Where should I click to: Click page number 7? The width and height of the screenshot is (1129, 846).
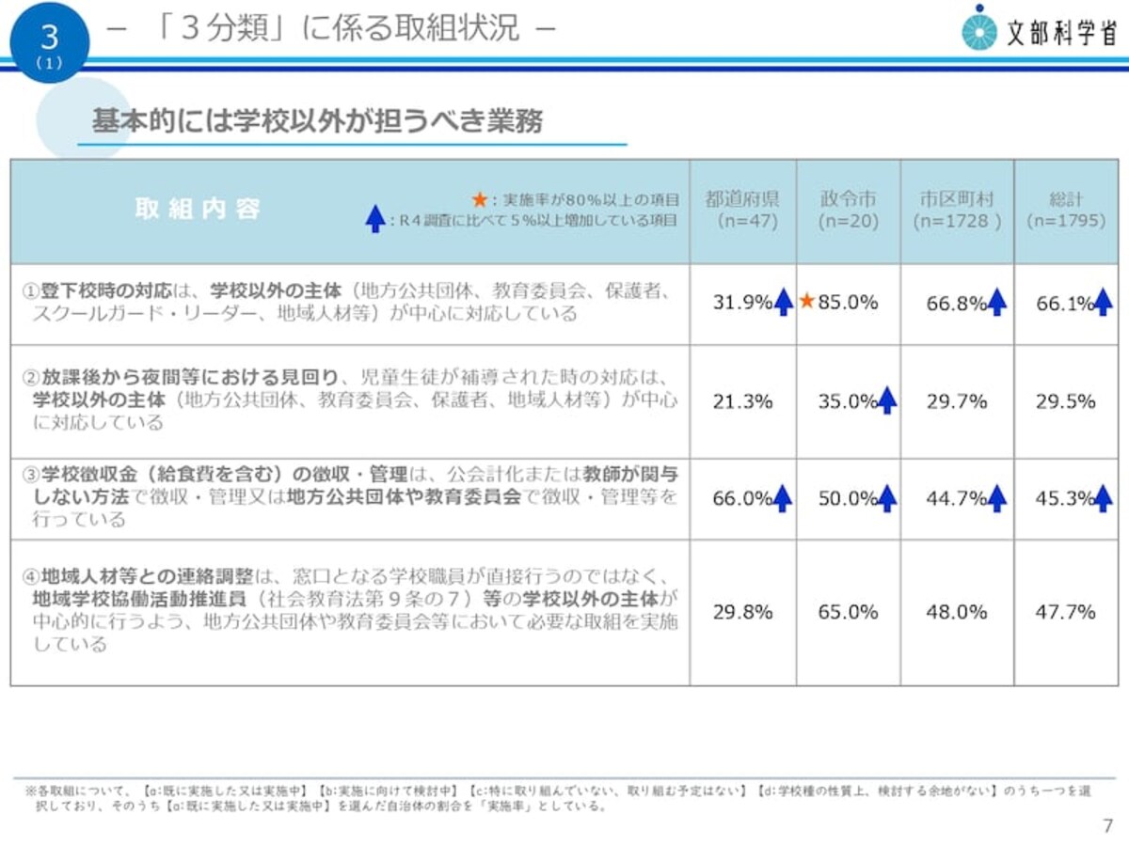coord(1106,827)
